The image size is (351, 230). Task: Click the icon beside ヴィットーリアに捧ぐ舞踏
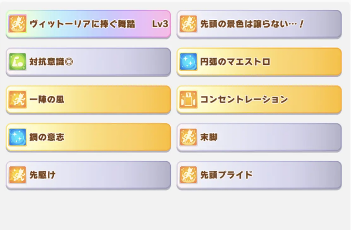(x=18, y=24)
